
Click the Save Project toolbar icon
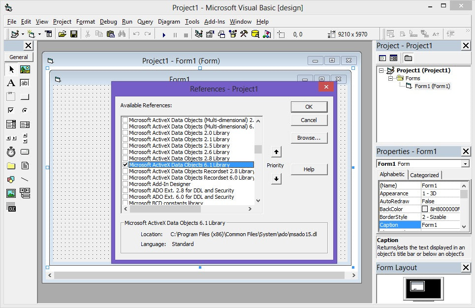point(74,34)
